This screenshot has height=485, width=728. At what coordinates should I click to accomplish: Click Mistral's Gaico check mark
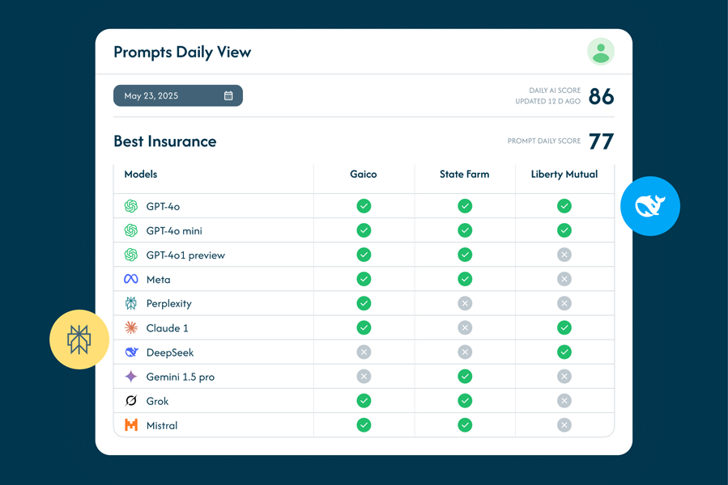click(364, 425)
